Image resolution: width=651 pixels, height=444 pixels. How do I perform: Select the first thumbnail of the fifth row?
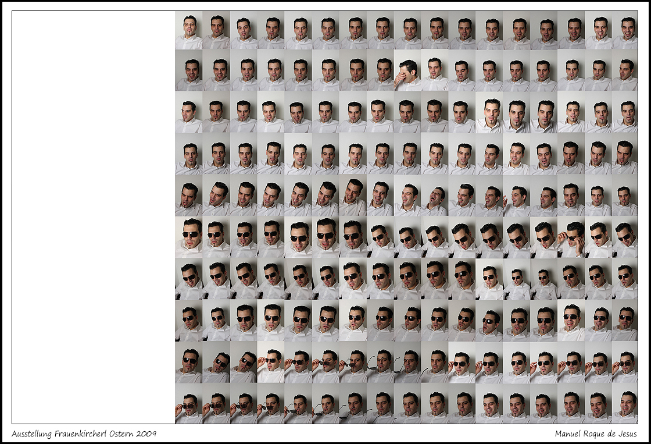(189, 198)
